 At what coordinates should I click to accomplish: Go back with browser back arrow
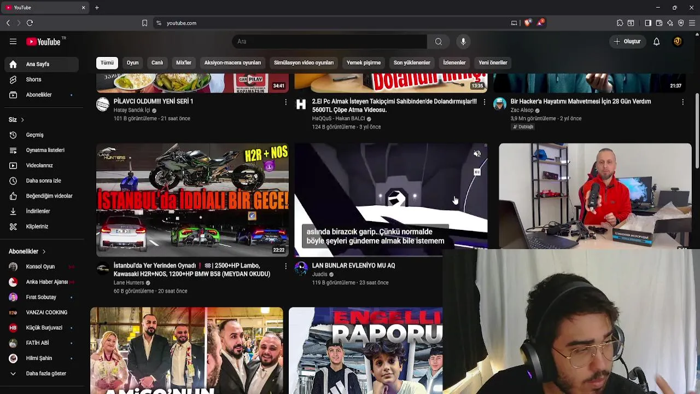[x=8, y=23]
